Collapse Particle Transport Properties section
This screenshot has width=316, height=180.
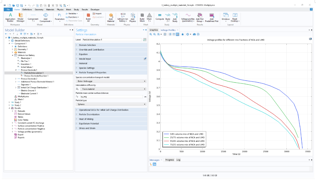click(x=111, y=72)
